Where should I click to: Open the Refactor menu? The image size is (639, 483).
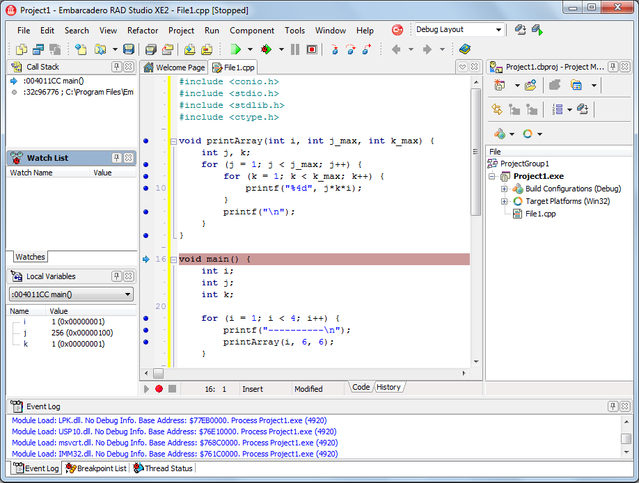(143, 31)
